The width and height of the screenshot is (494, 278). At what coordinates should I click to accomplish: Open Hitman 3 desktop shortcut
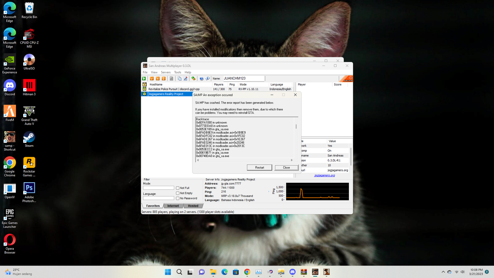tap(29, 88)
